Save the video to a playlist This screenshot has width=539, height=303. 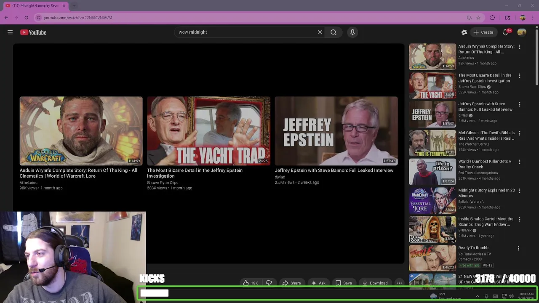[344, 283]
